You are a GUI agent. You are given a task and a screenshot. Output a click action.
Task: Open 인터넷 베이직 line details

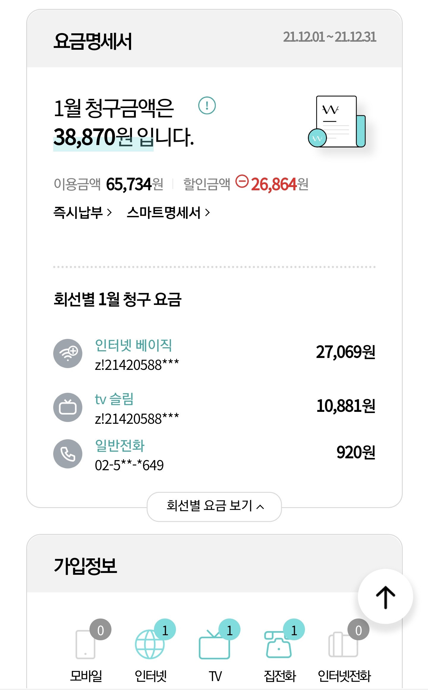pyautogui.click(x=133, y=345)
